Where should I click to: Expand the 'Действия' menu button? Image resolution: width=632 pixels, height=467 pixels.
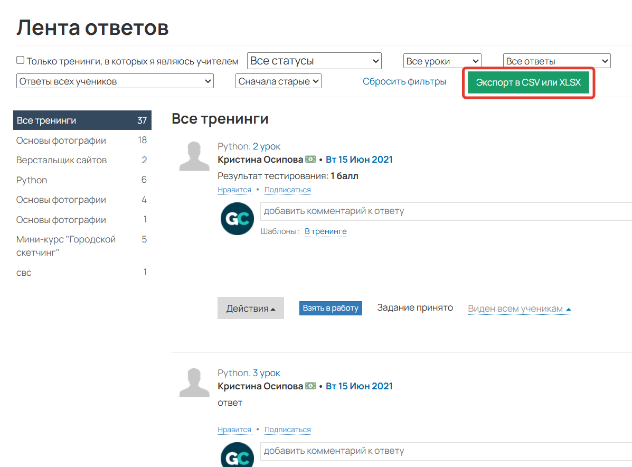click(251, 308)
